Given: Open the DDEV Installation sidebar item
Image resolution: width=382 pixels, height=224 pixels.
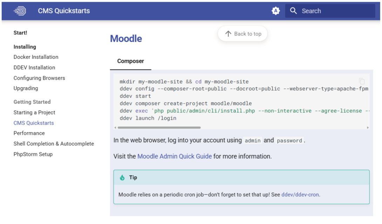Looking at the screenshot, I should [x=34, y=67].
